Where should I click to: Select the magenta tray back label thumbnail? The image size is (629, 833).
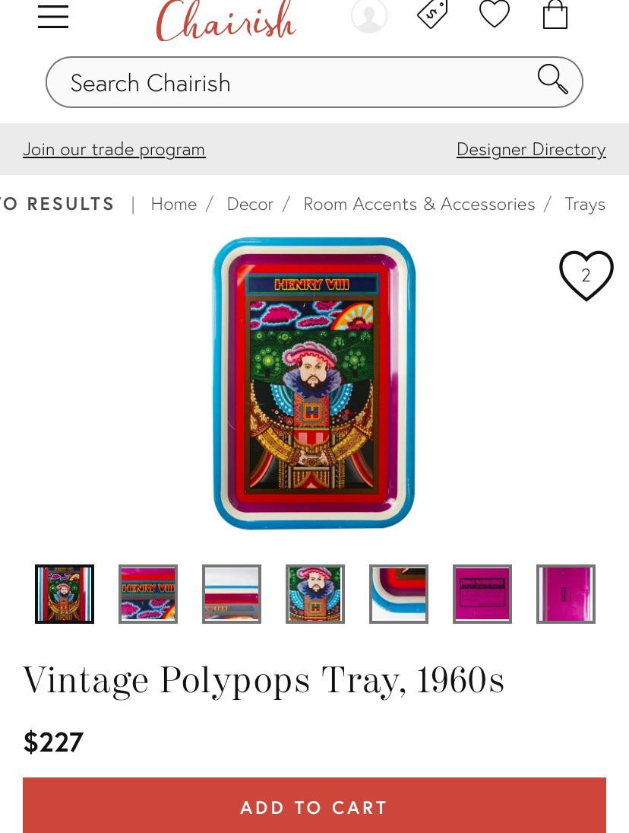pos(482,594)
